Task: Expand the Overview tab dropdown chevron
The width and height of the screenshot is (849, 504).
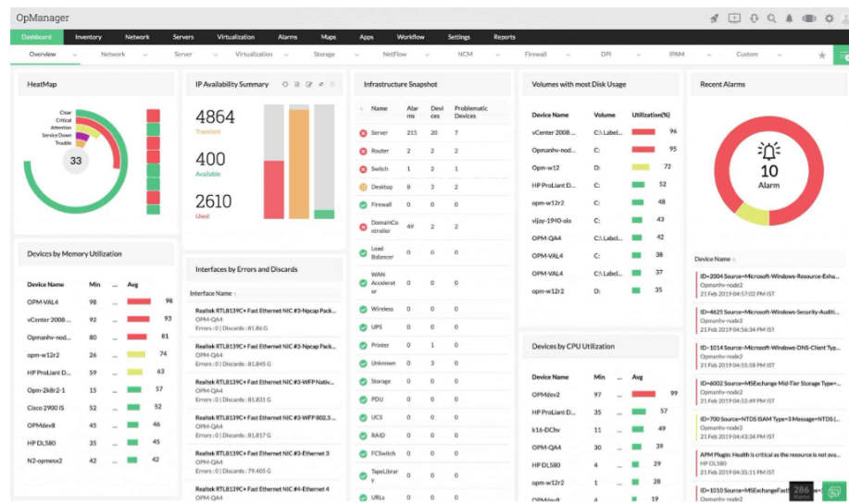Action: coord(75,55)
